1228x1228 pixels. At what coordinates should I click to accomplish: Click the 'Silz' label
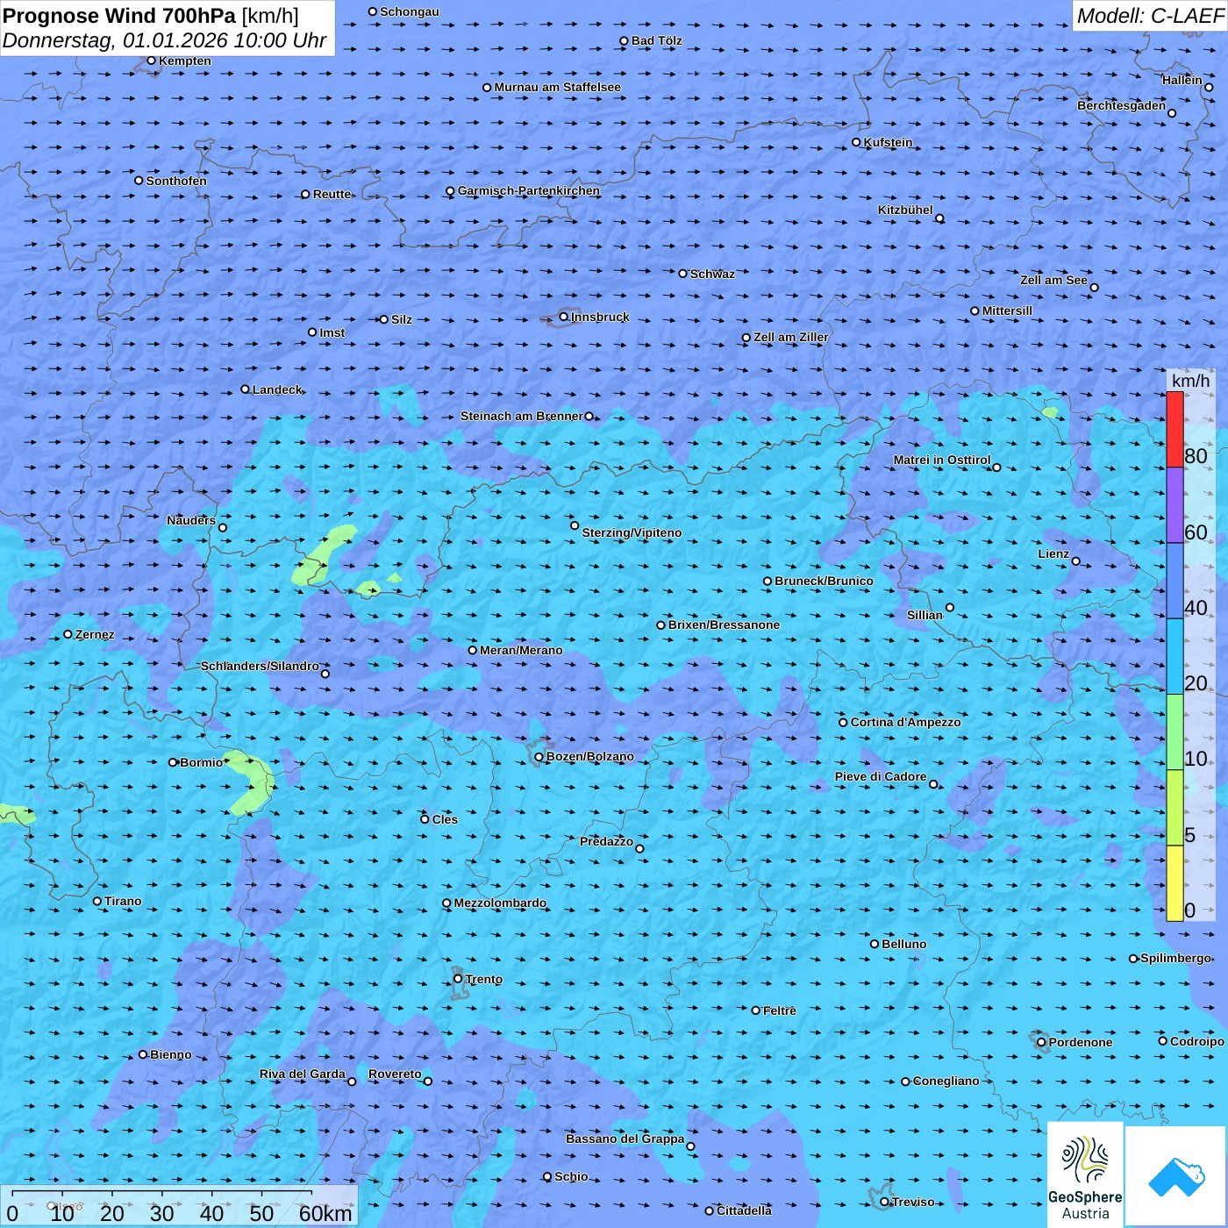tap(402, 319)
